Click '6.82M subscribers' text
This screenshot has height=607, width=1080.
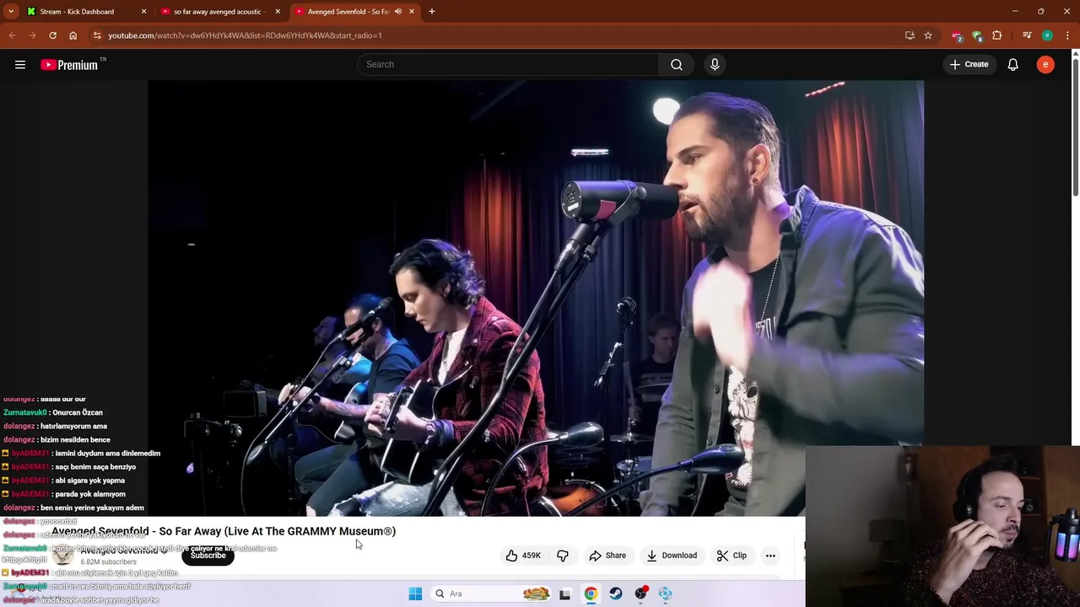click(x=108, y=562)
